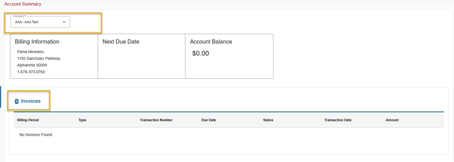Sort by Due Date column
This screenshot has height=162, width=454.
pyautogui.click(x=209, y=120)
